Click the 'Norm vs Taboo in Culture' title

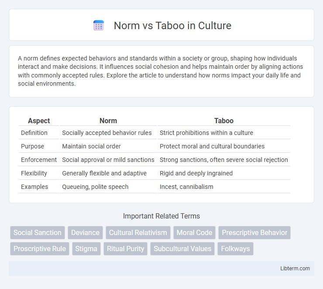172,26
